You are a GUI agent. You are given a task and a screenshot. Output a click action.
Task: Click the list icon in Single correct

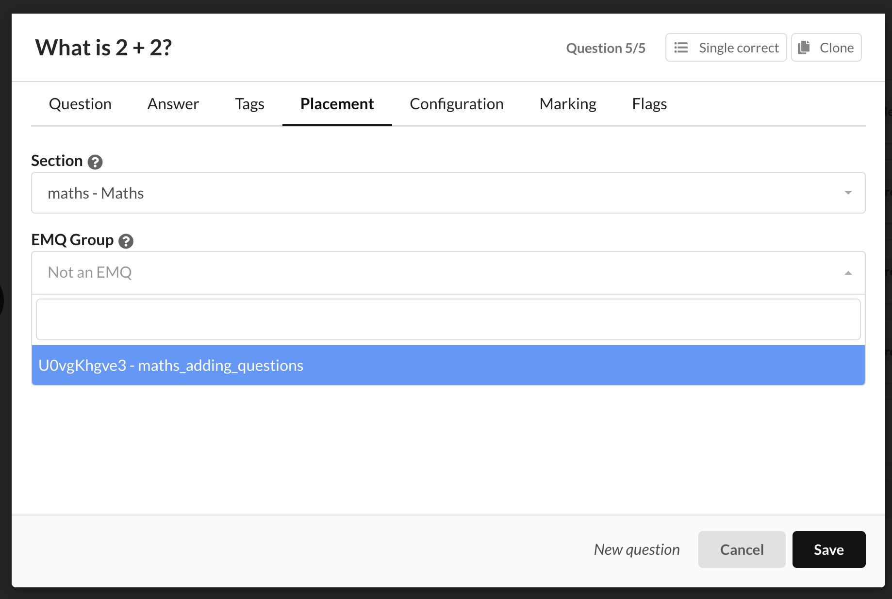click(681, 48)
